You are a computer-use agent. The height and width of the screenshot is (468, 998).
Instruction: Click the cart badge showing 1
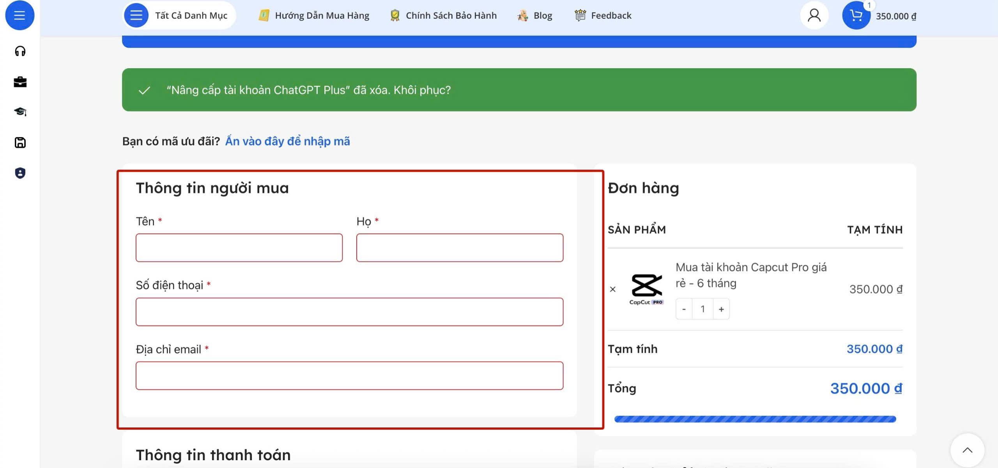click(x=869, y=5)
